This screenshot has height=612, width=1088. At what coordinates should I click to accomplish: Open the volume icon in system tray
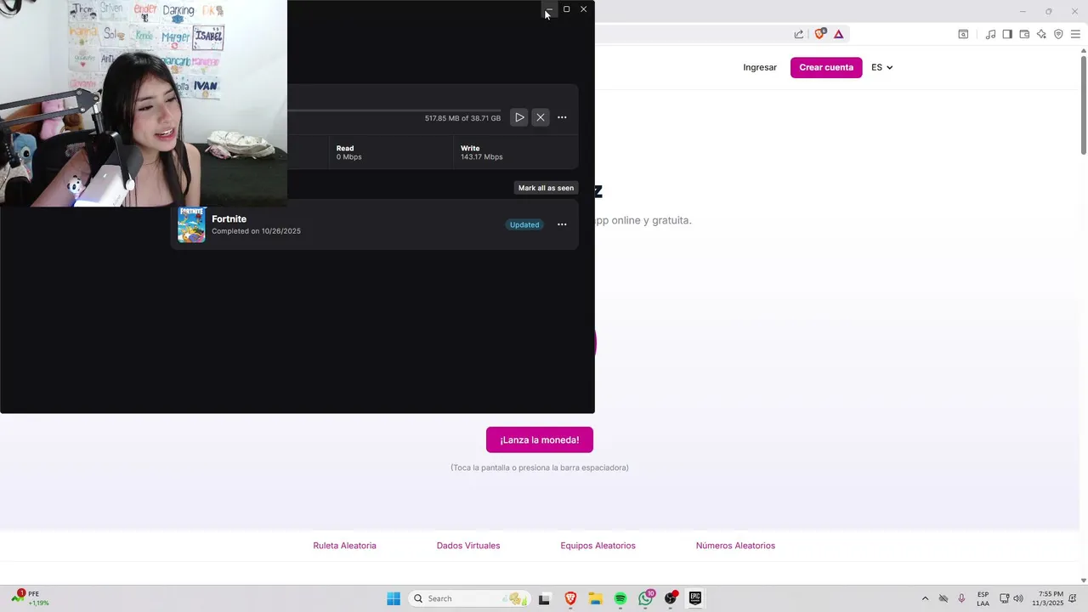1018,598
